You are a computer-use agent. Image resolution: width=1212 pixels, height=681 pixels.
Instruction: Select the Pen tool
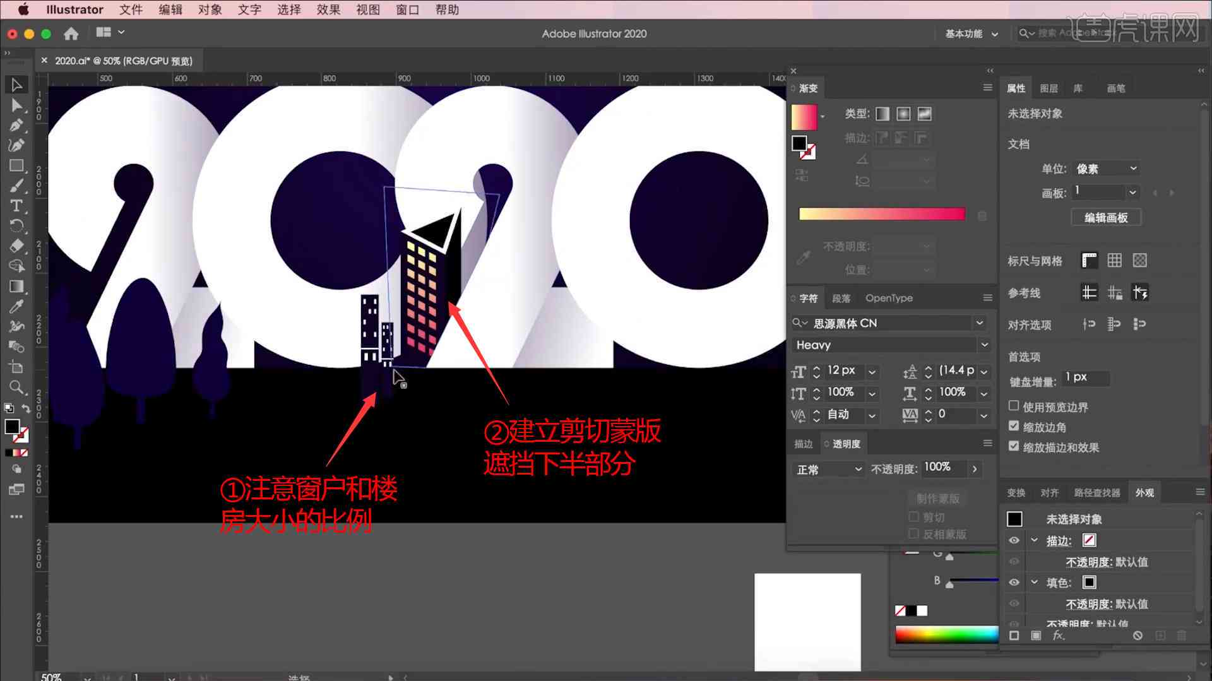click(16, 125)
